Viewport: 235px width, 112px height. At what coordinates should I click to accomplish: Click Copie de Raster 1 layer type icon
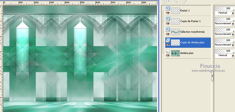168,19
